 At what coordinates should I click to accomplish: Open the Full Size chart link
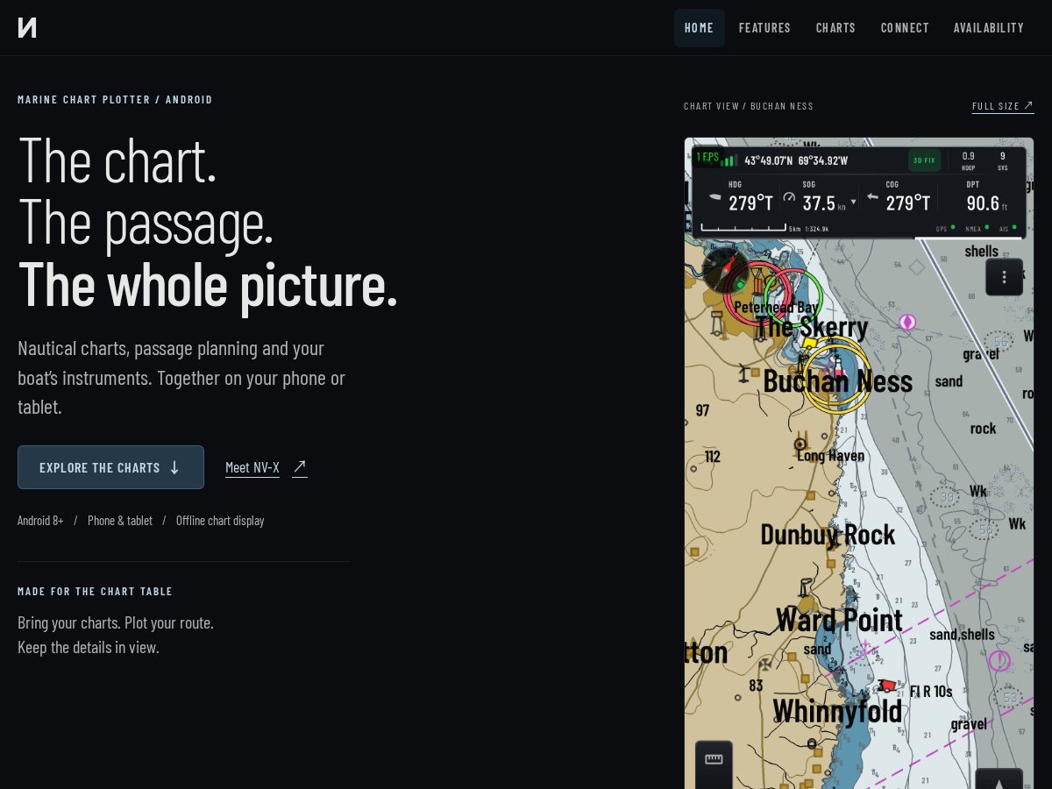tap(1003, 106)
